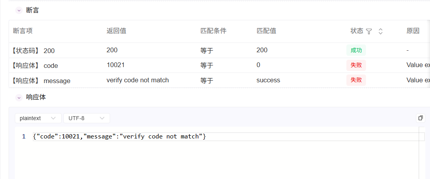This screenshot has height=179, width=430.
Task: Click the "verify code not match" return value
Action: (x=137, y=80)
